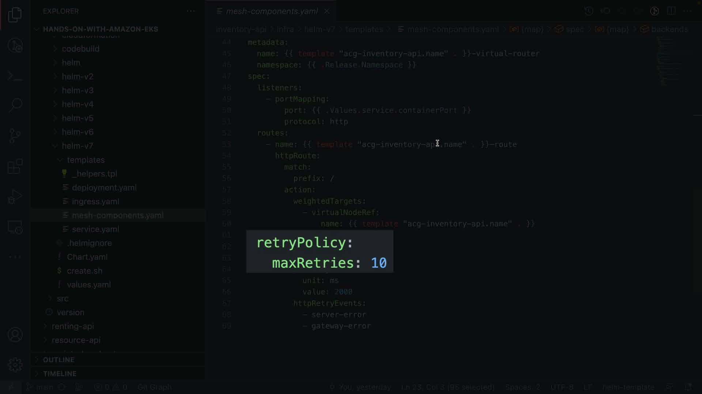This screenshot has width=702, height=394.
Task: Open the Manage gear settings icon
Action: [x=15, y=365]
